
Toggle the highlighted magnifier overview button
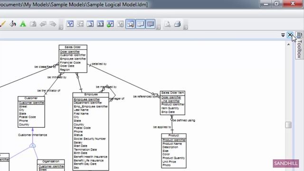(130, 24)
